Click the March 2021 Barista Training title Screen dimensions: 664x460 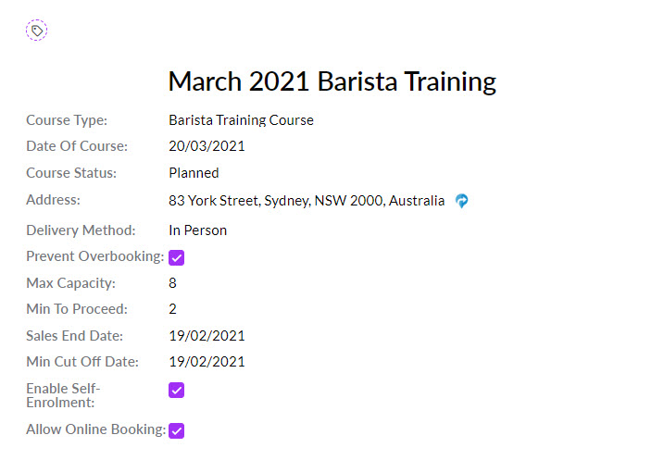(332, 81)
